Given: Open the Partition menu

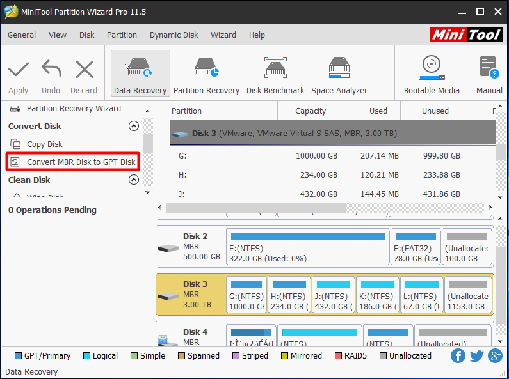Looking at the screenshot, I should click(x=122, y=35).
